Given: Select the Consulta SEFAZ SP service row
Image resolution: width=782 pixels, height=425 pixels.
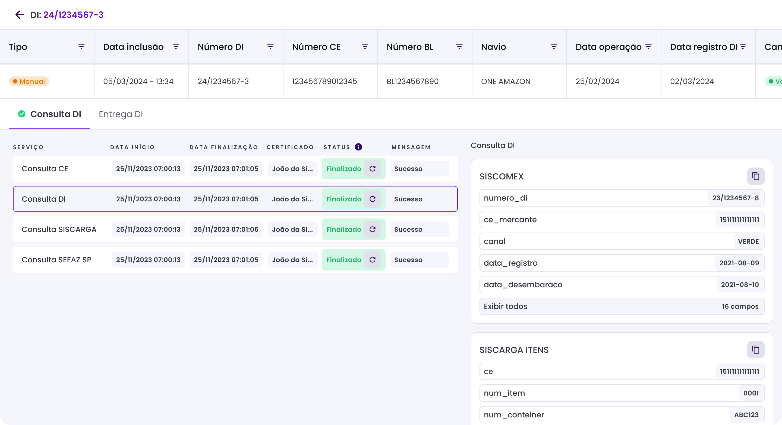Looking at the screenshot, I should click(x=56, y=260).
